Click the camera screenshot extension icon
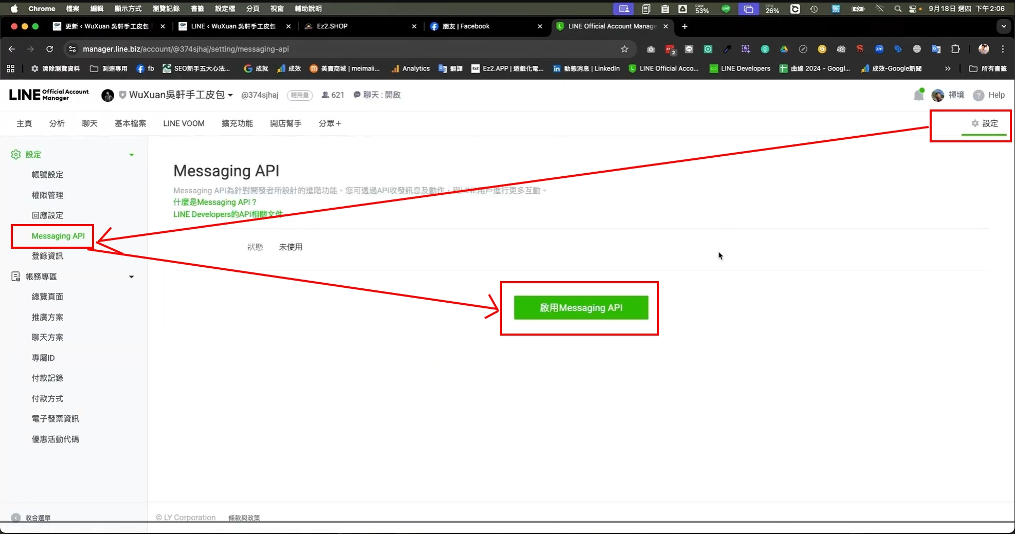This screenshot has height=534, width=1015. pyautogui.click(x=651, y=49)
